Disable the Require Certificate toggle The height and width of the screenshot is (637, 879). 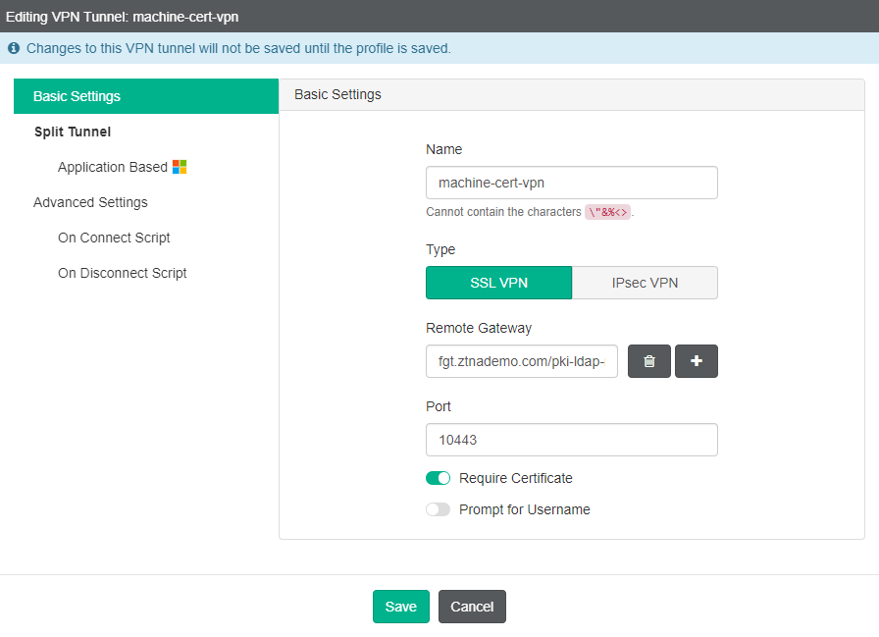pos(438,478)
